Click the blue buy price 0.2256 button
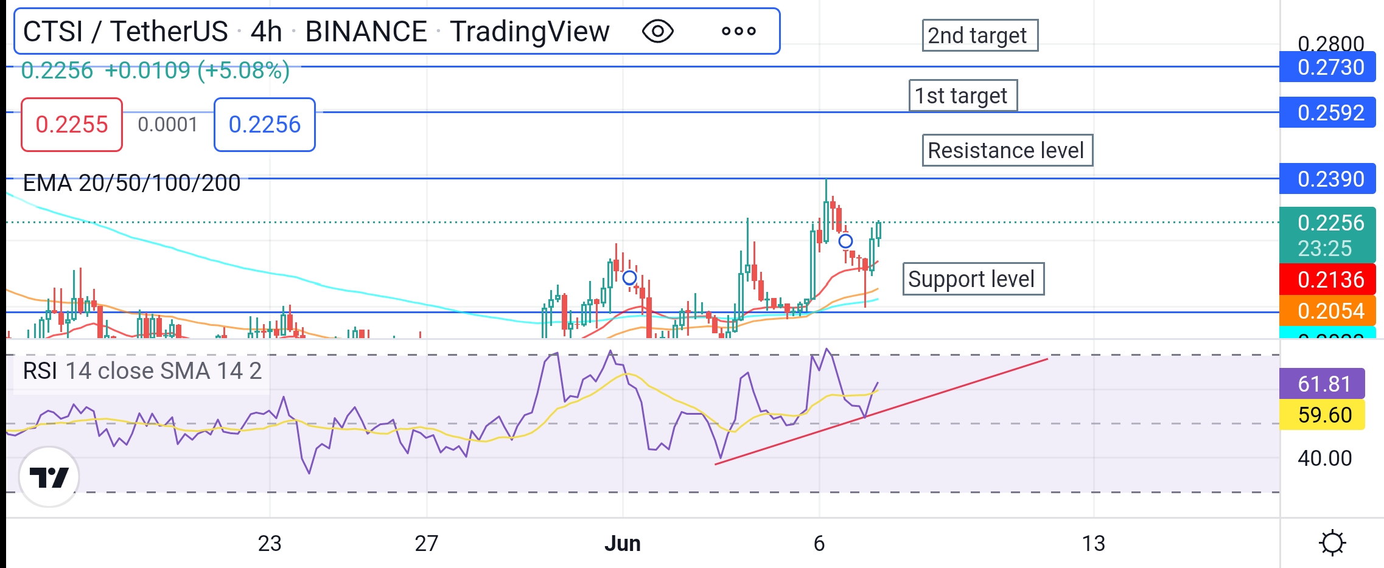Screen dimensions: 1384x568 265,125
